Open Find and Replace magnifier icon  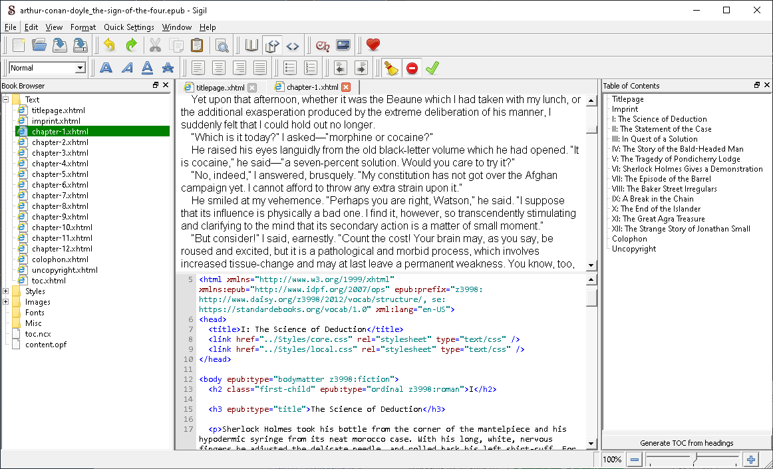pos(222,45)
